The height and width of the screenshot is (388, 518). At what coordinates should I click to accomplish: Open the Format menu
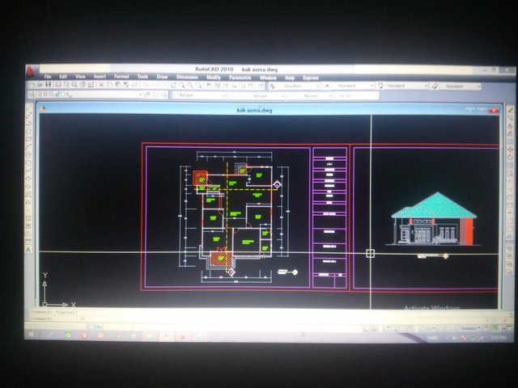click(x=121, y=77)
